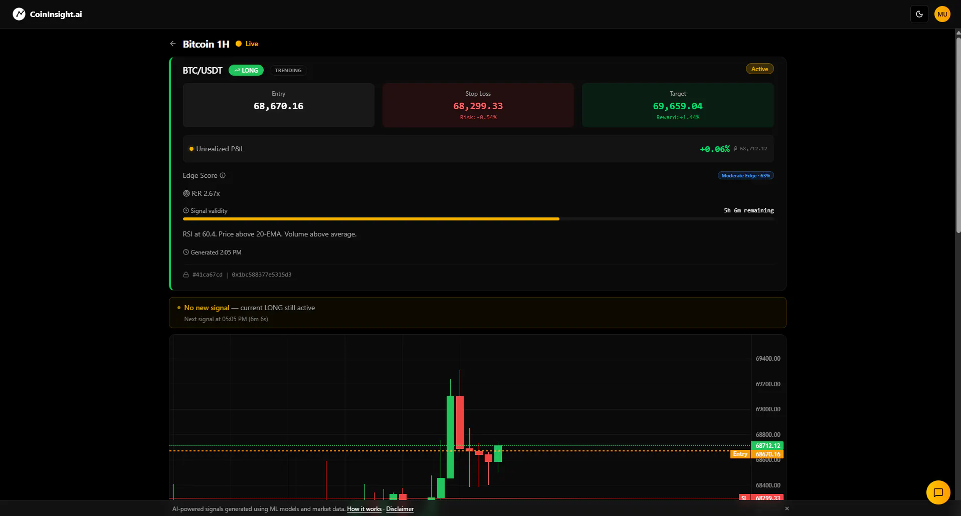The height and width of the screenshot is (516, 961).
Task: Open the chat support bubble icon
Action: coord(938,492)
